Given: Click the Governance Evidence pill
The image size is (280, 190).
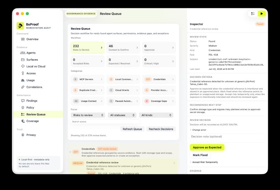Looking at the screenshot, I should (81, 14).
